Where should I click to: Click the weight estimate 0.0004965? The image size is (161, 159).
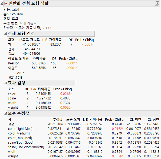tap(55, 156)
